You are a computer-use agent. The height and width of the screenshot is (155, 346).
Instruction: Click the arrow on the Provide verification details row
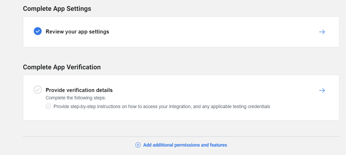(x=322, y=90)
